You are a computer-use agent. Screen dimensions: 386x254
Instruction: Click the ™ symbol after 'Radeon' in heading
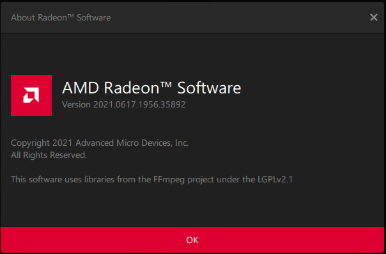[166, 85]
